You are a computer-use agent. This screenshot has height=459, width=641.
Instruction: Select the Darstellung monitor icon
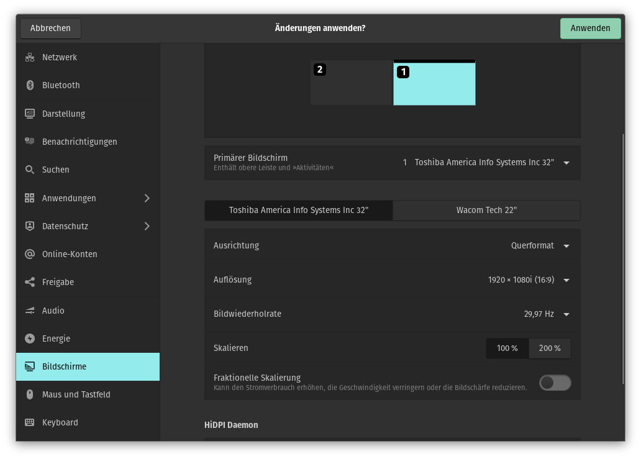point(30,114)
